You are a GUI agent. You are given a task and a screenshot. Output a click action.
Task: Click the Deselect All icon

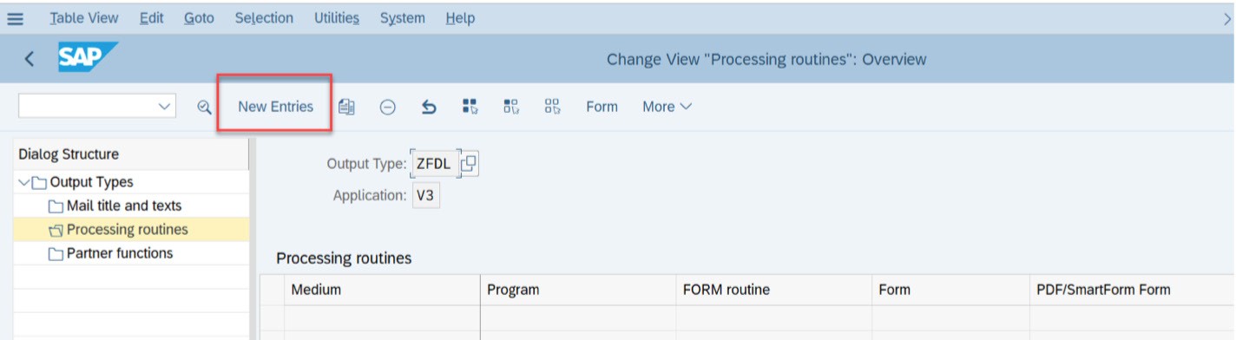coord(552,107)
